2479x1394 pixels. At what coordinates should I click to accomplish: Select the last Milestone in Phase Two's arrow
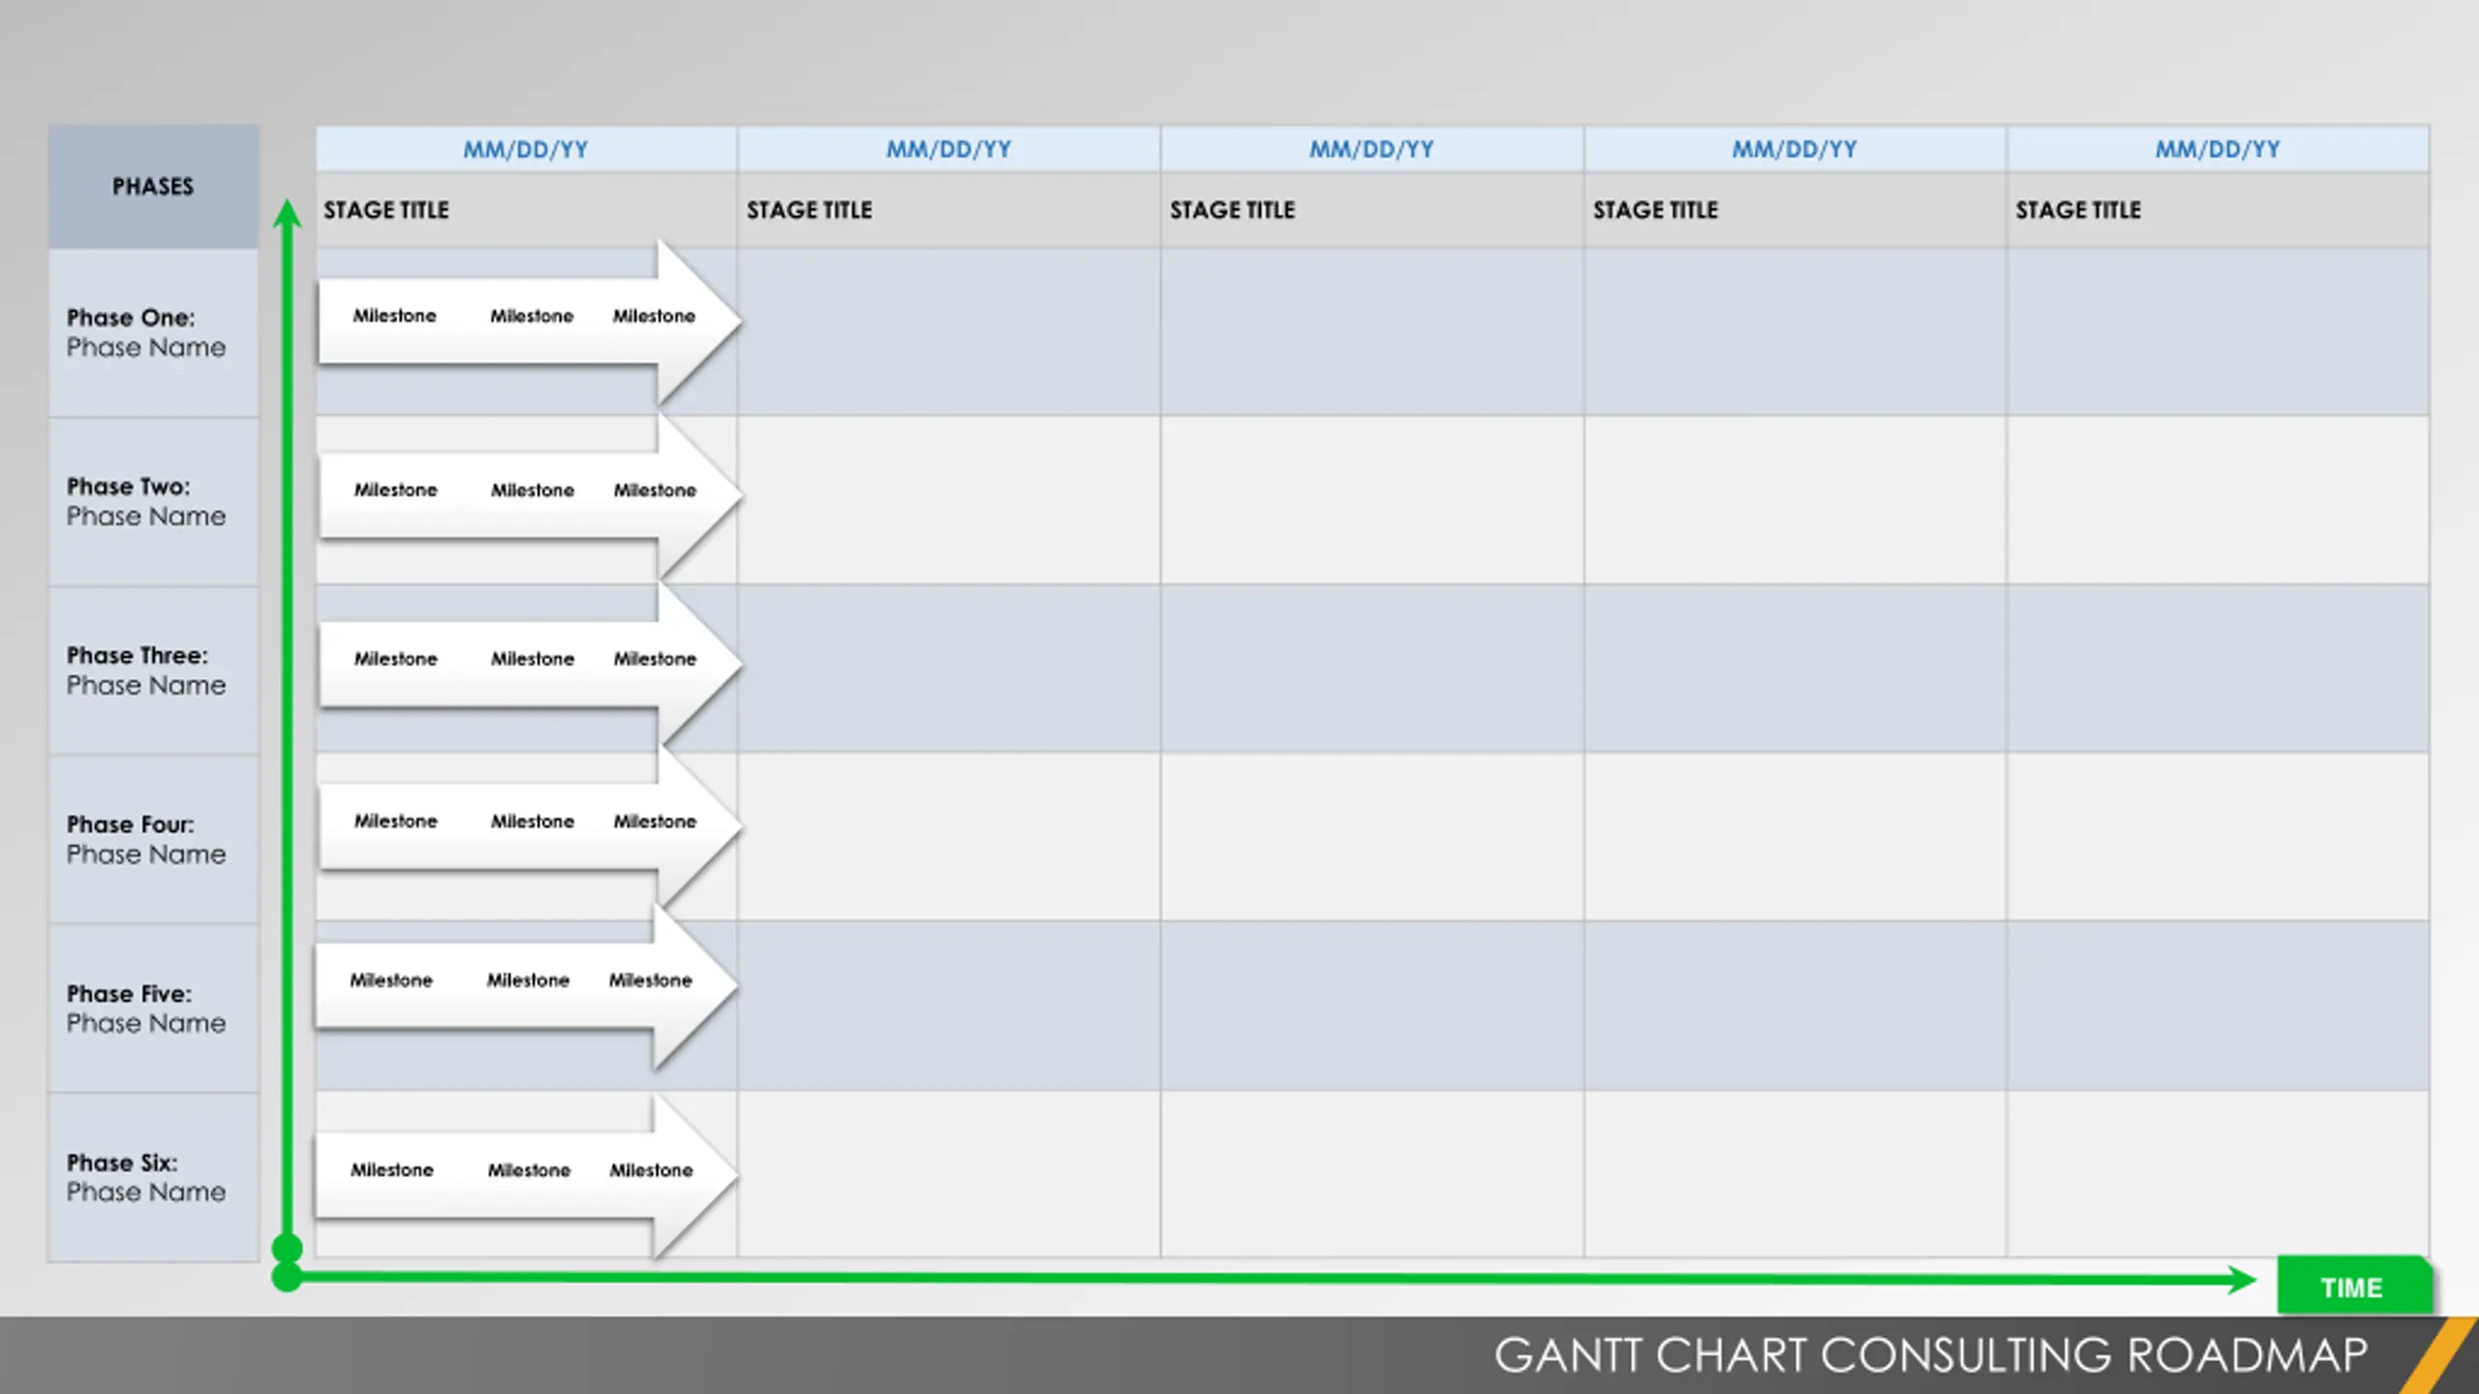click(x=655, y=490)
